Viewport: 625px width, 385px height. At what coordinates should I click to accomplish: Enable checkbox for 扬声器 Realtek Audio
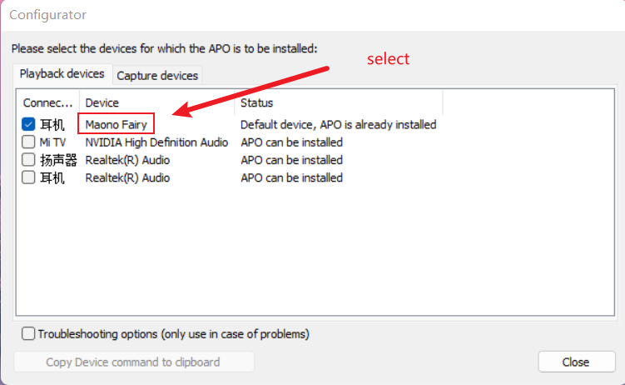28,160
